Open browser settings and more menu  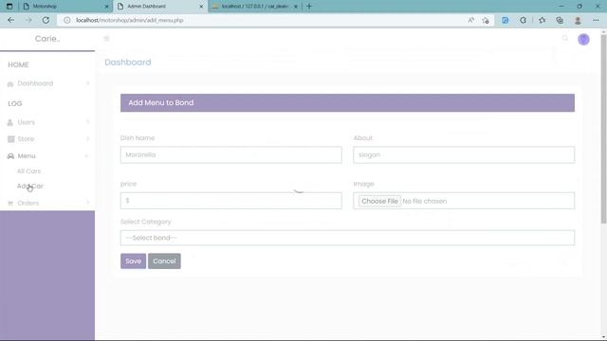596,20
